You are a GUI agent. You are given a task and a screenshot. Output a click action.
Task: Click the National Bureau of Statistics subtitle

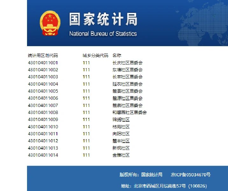coord(103,34)
